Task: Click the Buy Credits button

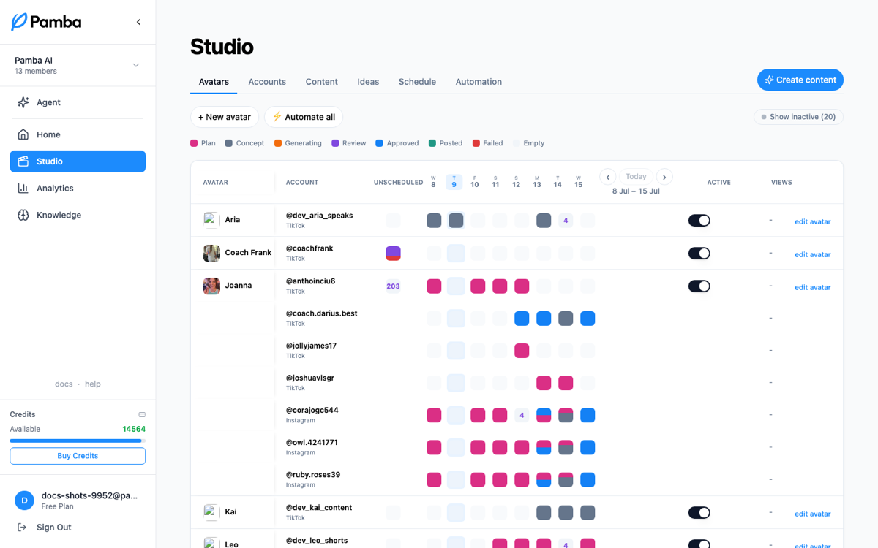Action: click(78, 456)
